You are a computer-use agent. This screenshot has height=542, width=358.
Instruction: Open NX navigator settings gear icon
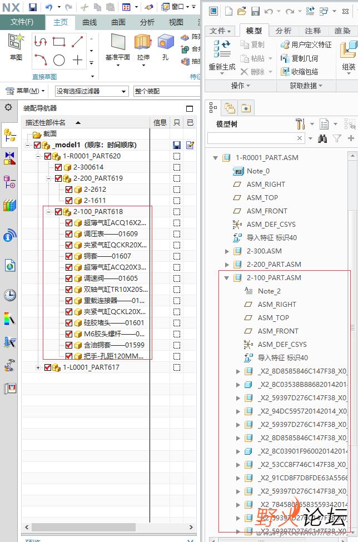point(8,107)
